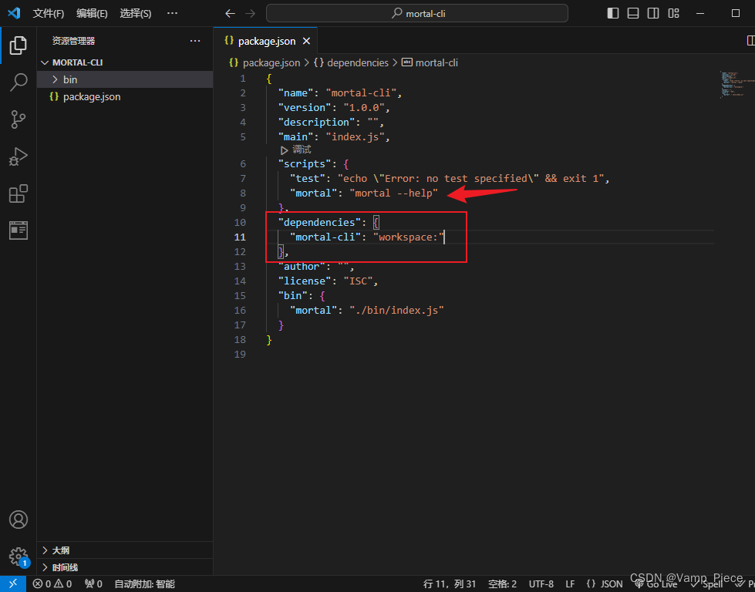Image resolution: width=755 pixels, height=592 pixels.
Task: Expand the bin folder
Action: coord(125,79)
